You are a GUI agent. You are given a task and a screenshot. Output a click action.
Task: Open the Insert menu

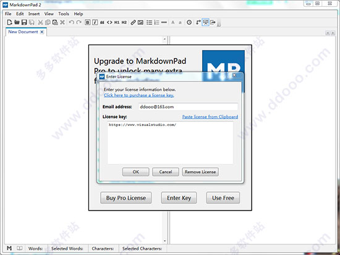pyautogui.click(x=34, y=14)
